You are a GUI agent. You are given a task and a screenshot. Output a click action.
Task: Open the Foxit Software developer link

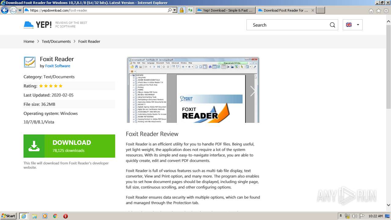58,66
